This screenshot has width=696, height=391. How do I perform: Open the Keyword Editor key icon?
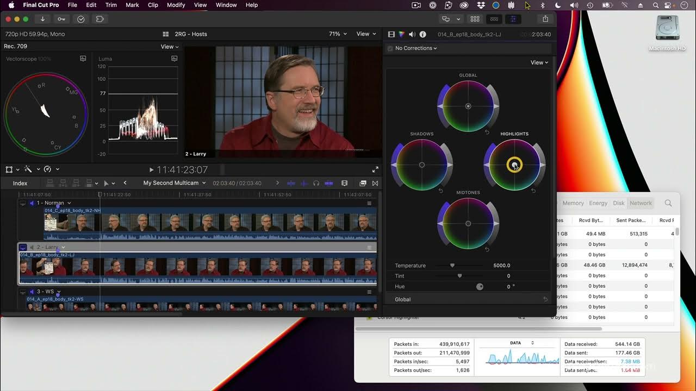click(x=61, y=19)
